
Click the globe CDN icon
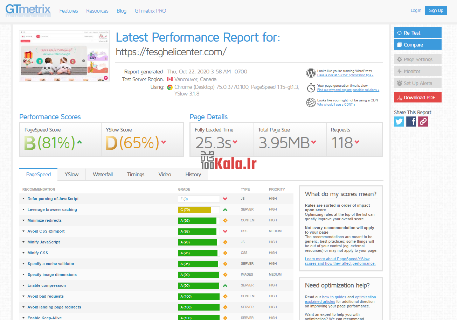click(x=311, y=102)
